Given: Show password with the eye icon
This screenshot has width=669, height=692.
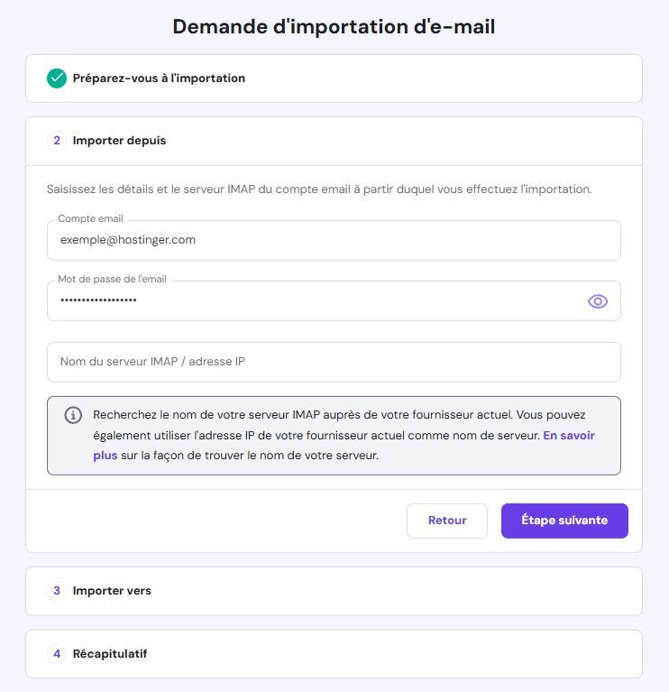Looking at the screenshot, I should pyautogui.click(x=598, y=301).
